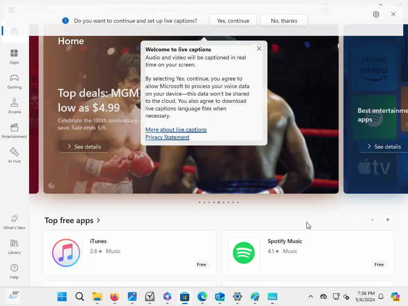Open the Entertainment section in sidebar
Screen dimensions: 408x306
pos(14,131)
